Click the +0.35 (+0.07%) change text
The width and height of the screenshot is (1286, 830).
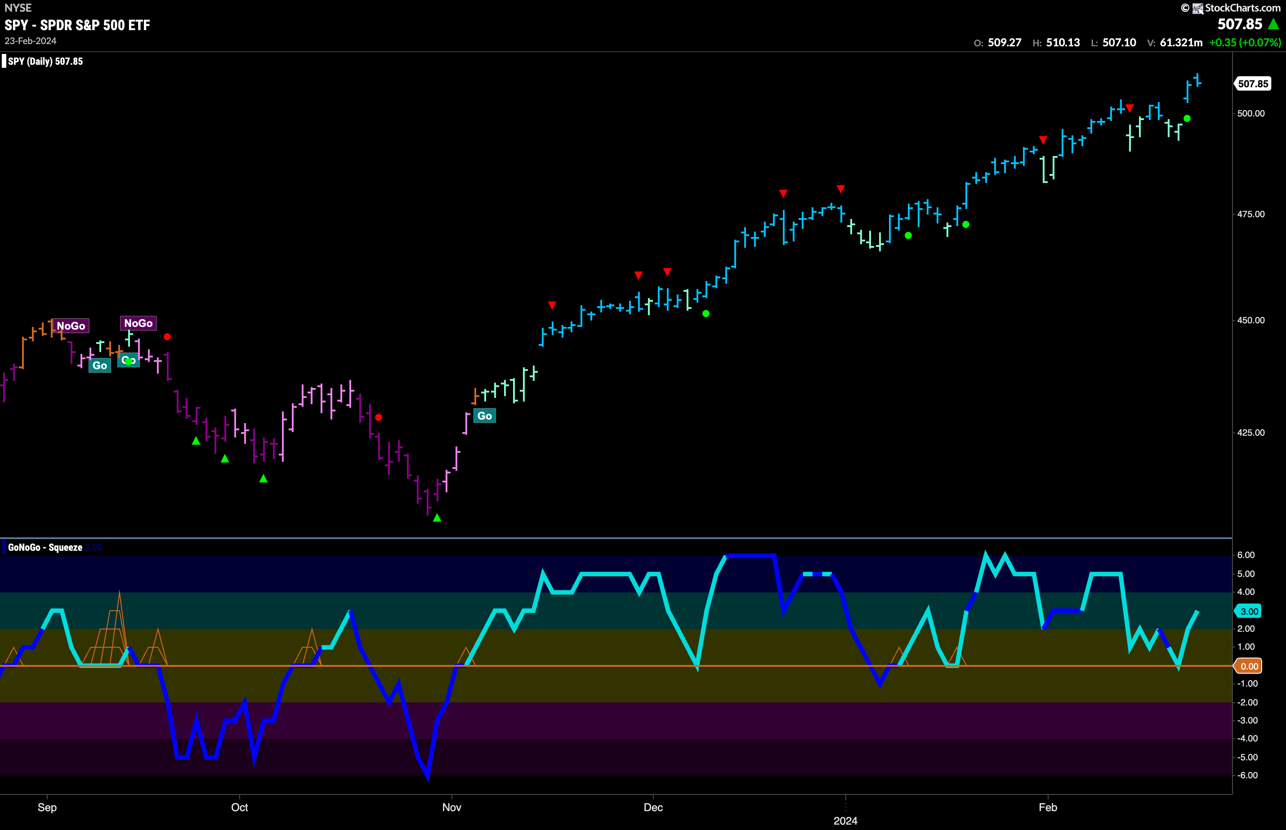click(x=1245, y=43)
